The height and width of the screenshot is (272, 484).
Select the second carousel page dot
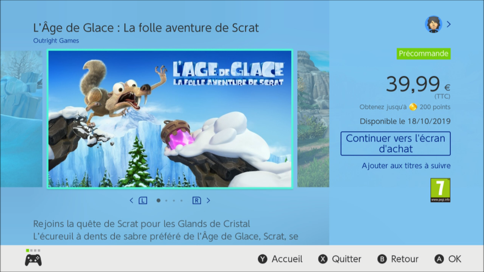[x=166, y=200]
